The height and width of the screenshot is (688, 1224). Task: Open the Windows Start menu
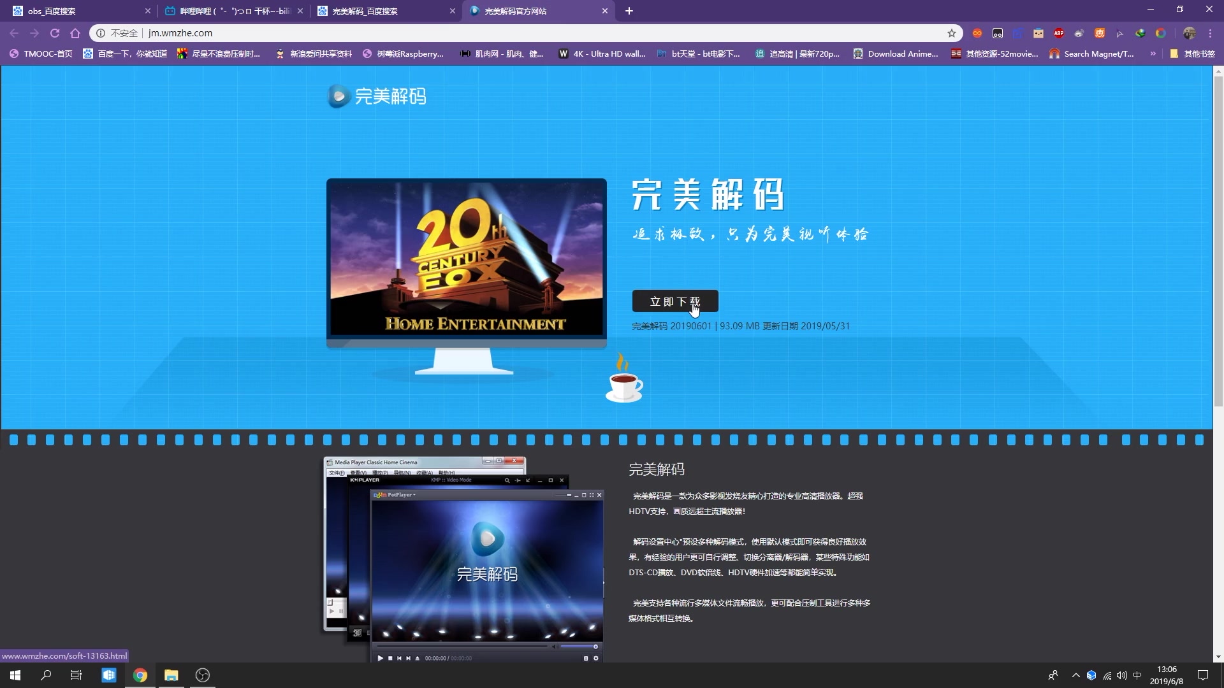coord(15,675)
